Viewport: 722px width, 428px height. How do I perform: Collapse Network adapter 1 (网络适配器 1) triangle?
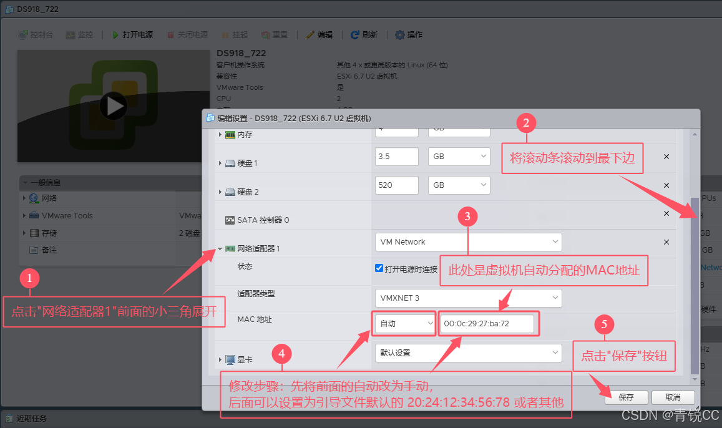click(220, 249)
